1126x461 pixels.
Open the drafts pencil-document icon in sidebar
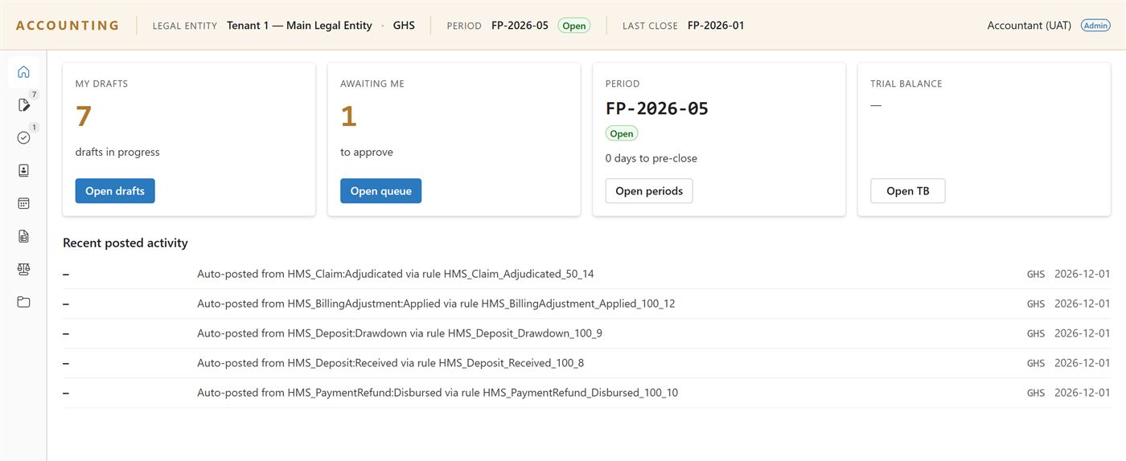click(23, 105)
